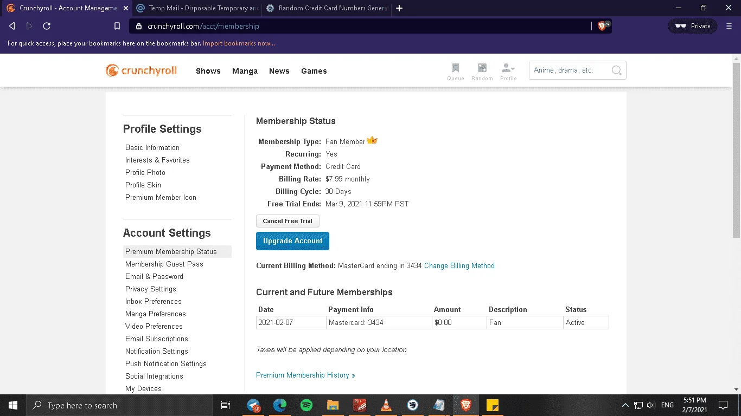Open Change Billing Method link
The width and height of the screenshot is (741, 416).
pyautogui.click(x=459, y=265)
